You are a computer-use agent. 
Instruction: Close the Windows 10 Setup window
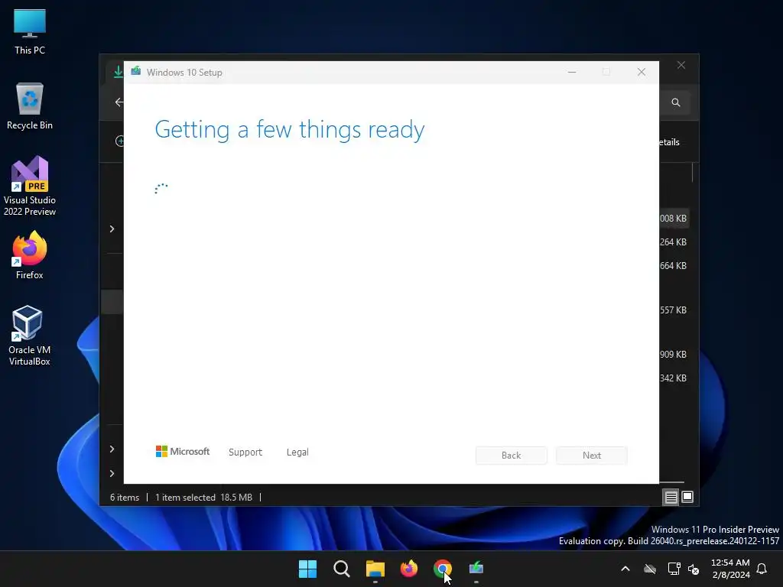642,73
